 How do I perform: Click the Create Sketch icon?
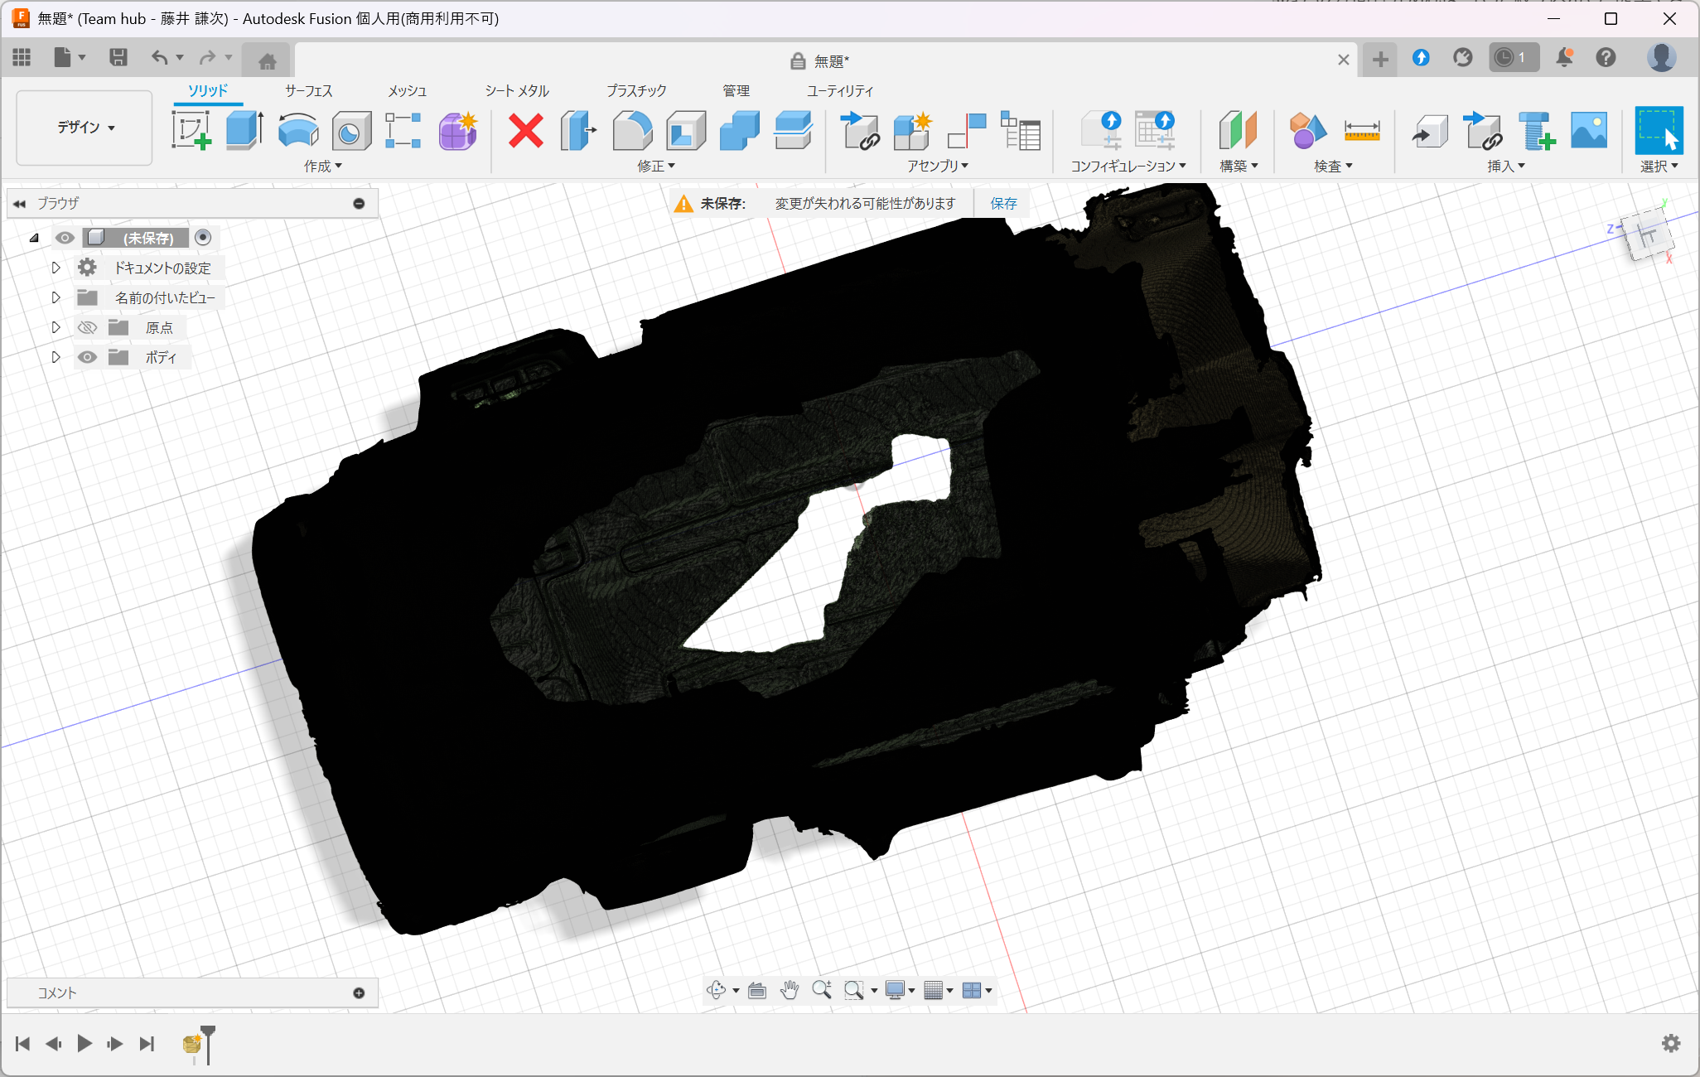click(191, 130)
